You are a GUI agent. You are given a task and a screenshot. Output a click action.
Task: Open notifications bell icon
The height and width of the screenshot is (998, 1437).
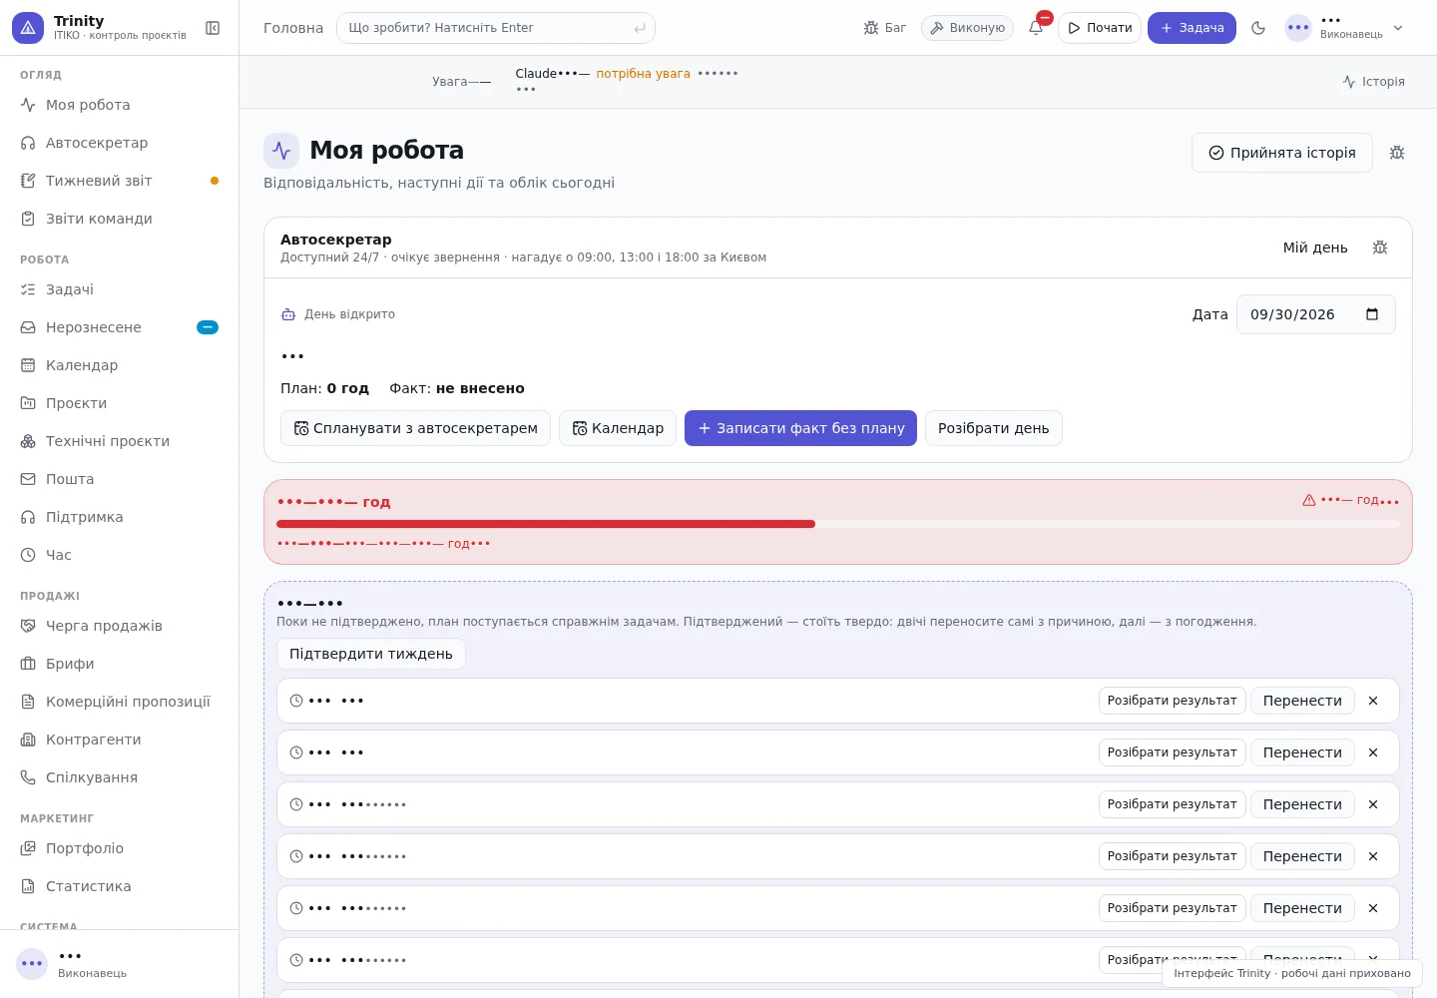point(1036,28)
